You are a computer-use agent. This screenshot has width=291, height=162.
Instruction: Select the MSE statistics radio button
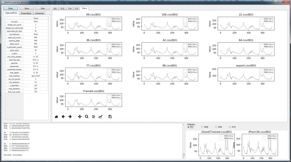point(202,127)
